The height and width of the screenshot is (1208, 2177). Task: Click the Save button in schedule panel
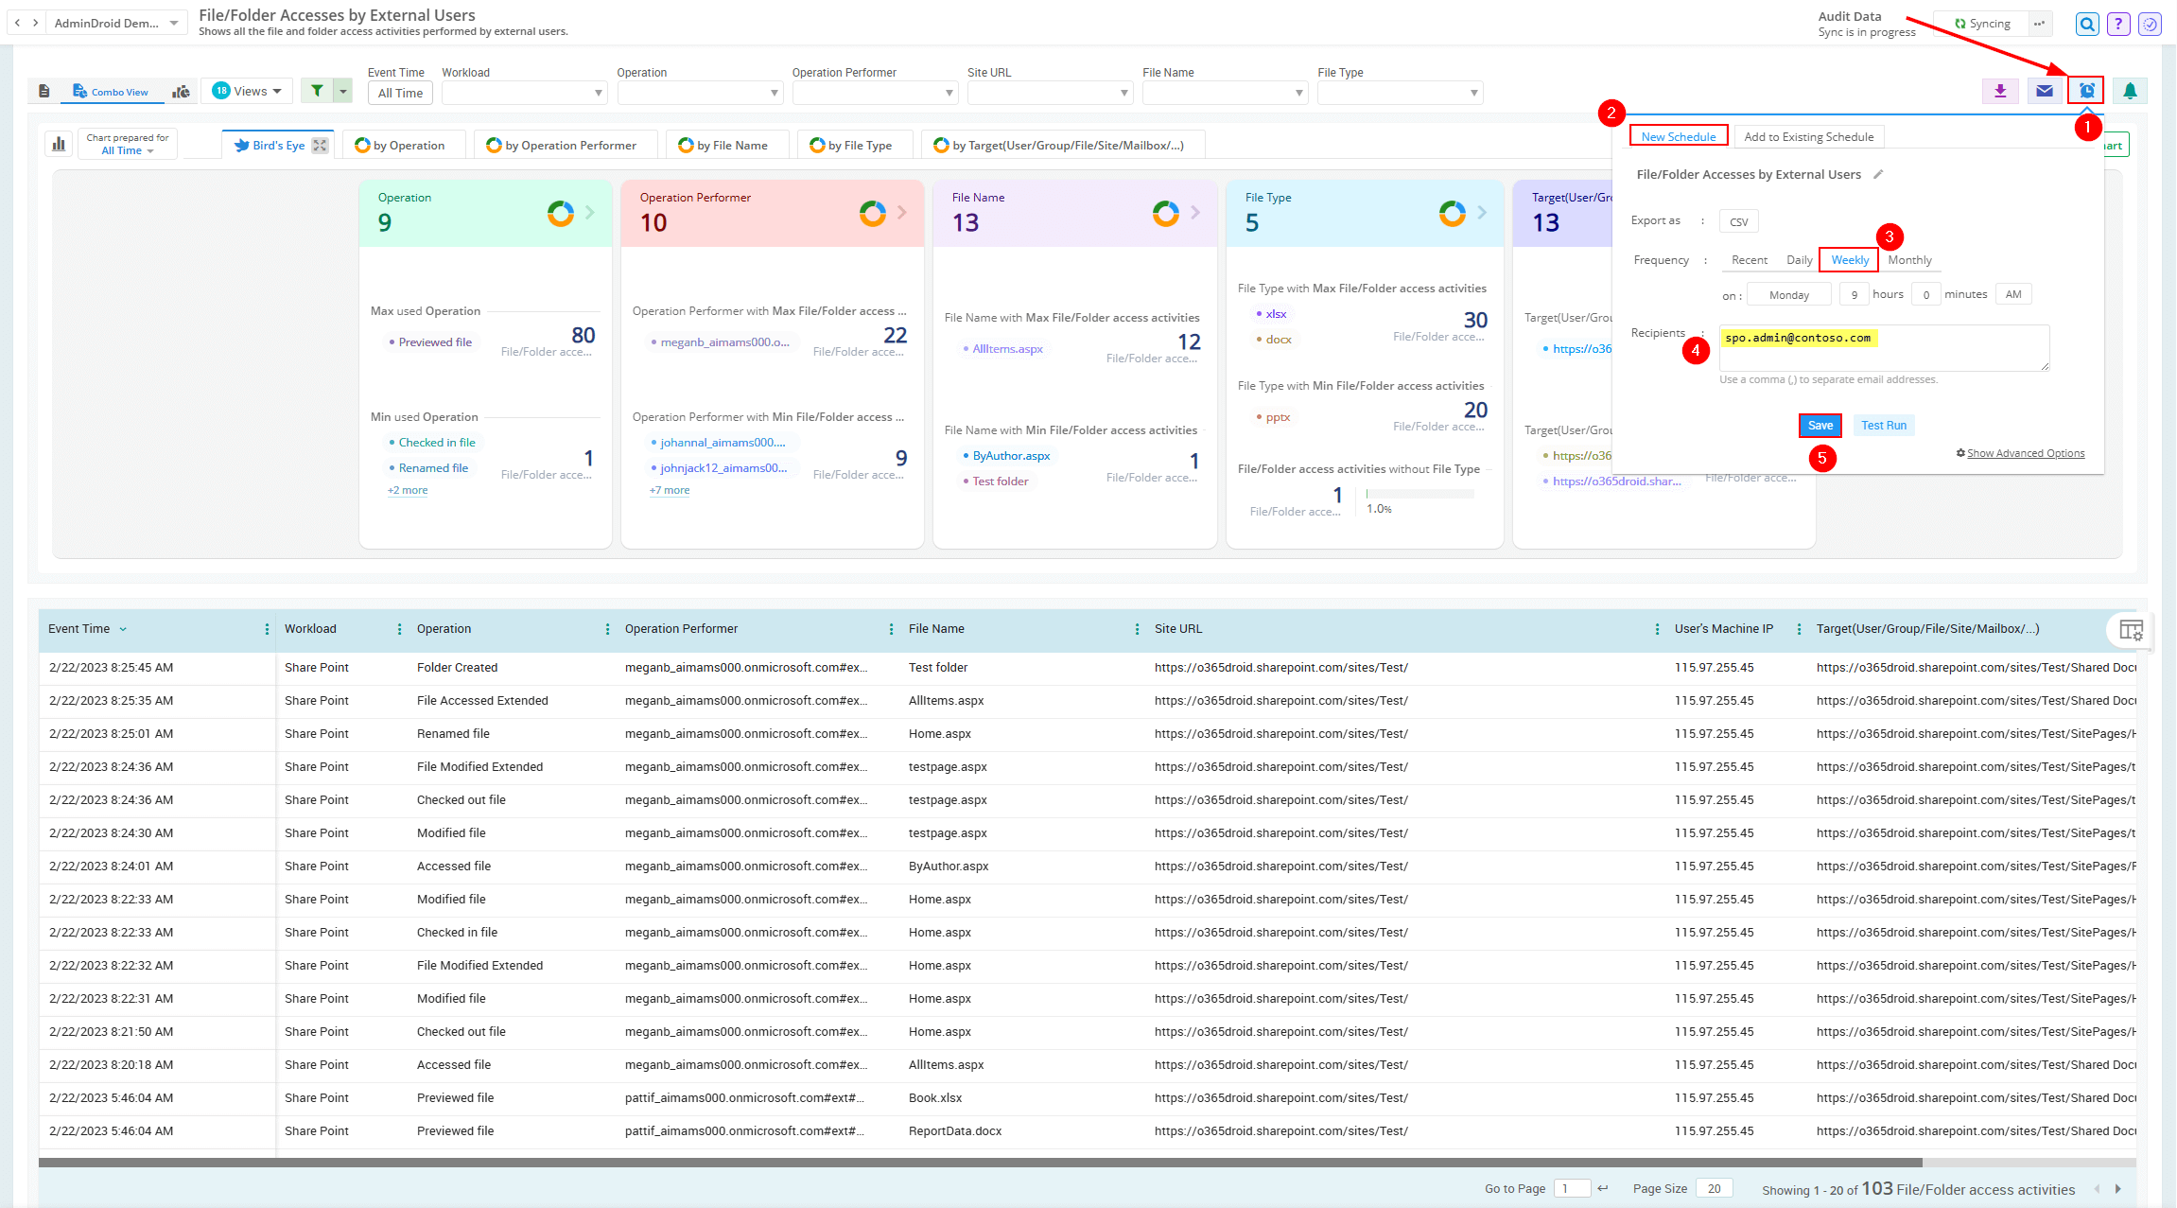[1819, 425]
